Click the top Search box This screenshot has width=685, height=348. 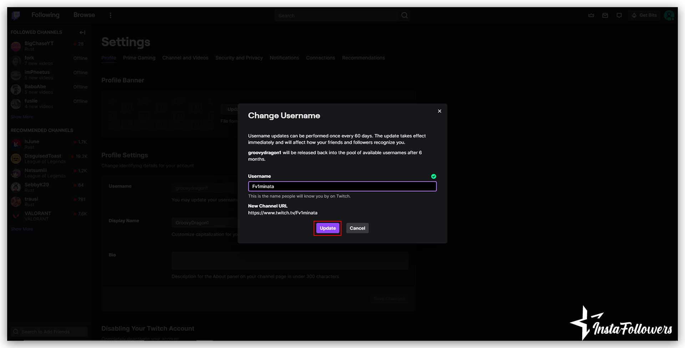coord(336,16)
